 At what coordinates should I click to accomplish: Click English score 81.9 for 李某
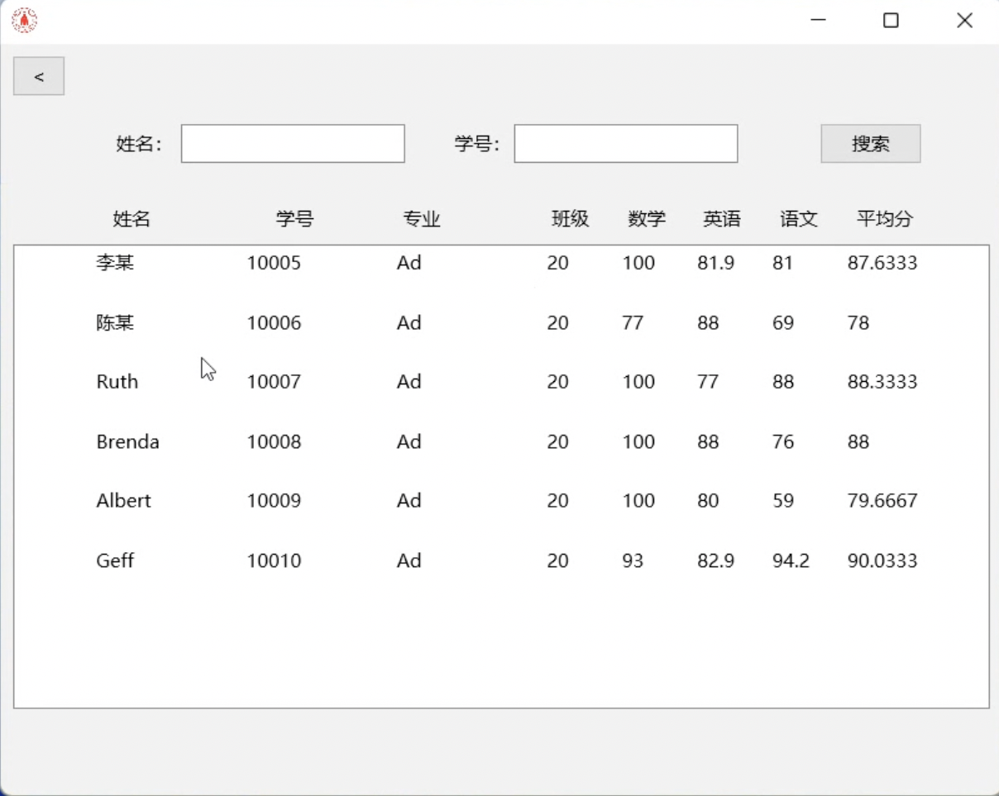tap(715, 264)
